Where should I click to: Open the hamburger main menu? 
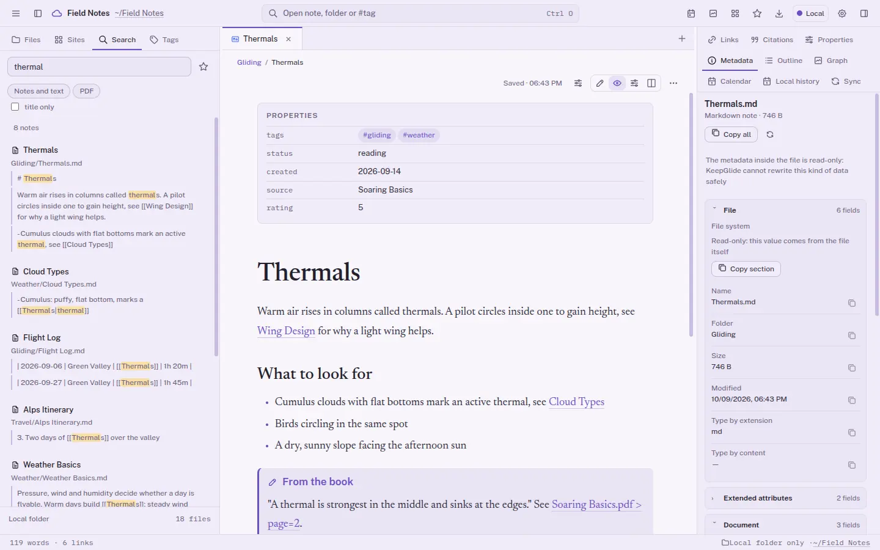click(16, 13)
